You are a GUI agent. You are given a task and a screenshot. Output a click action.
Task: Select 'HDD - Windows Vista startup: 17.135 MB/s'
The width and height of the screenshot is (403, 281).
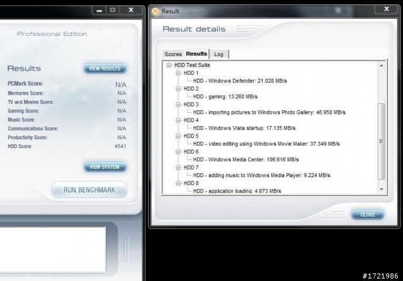(x=244, y=128)
